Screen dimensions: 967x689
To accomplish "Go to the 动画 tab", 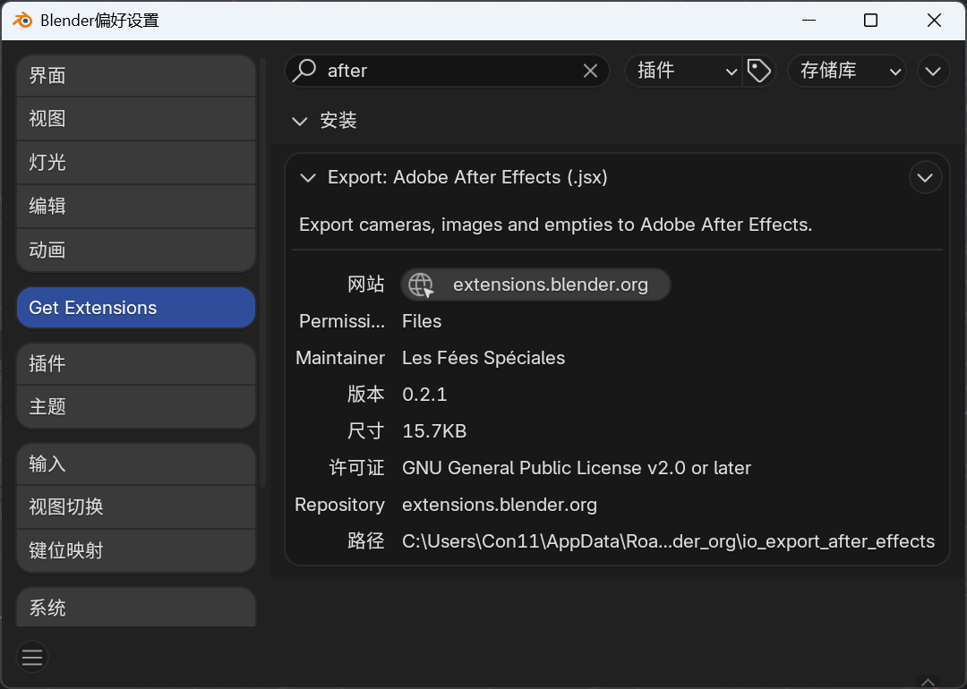I will [x=136, y=251].
